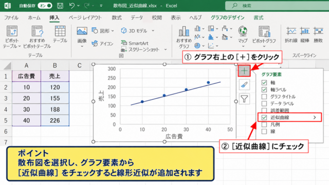Insert a line chart
The height and width of the screenshot is (185, 329).
(197, 37)
